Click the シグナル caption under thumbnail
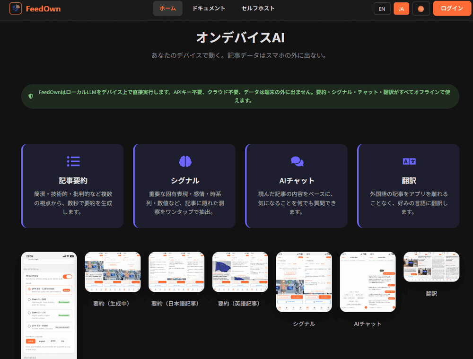The width and height of the screenshot is (473, 359). 304,324
